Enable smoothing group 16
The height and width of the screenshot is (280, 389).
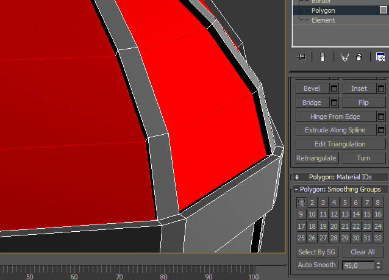(378, 214)
